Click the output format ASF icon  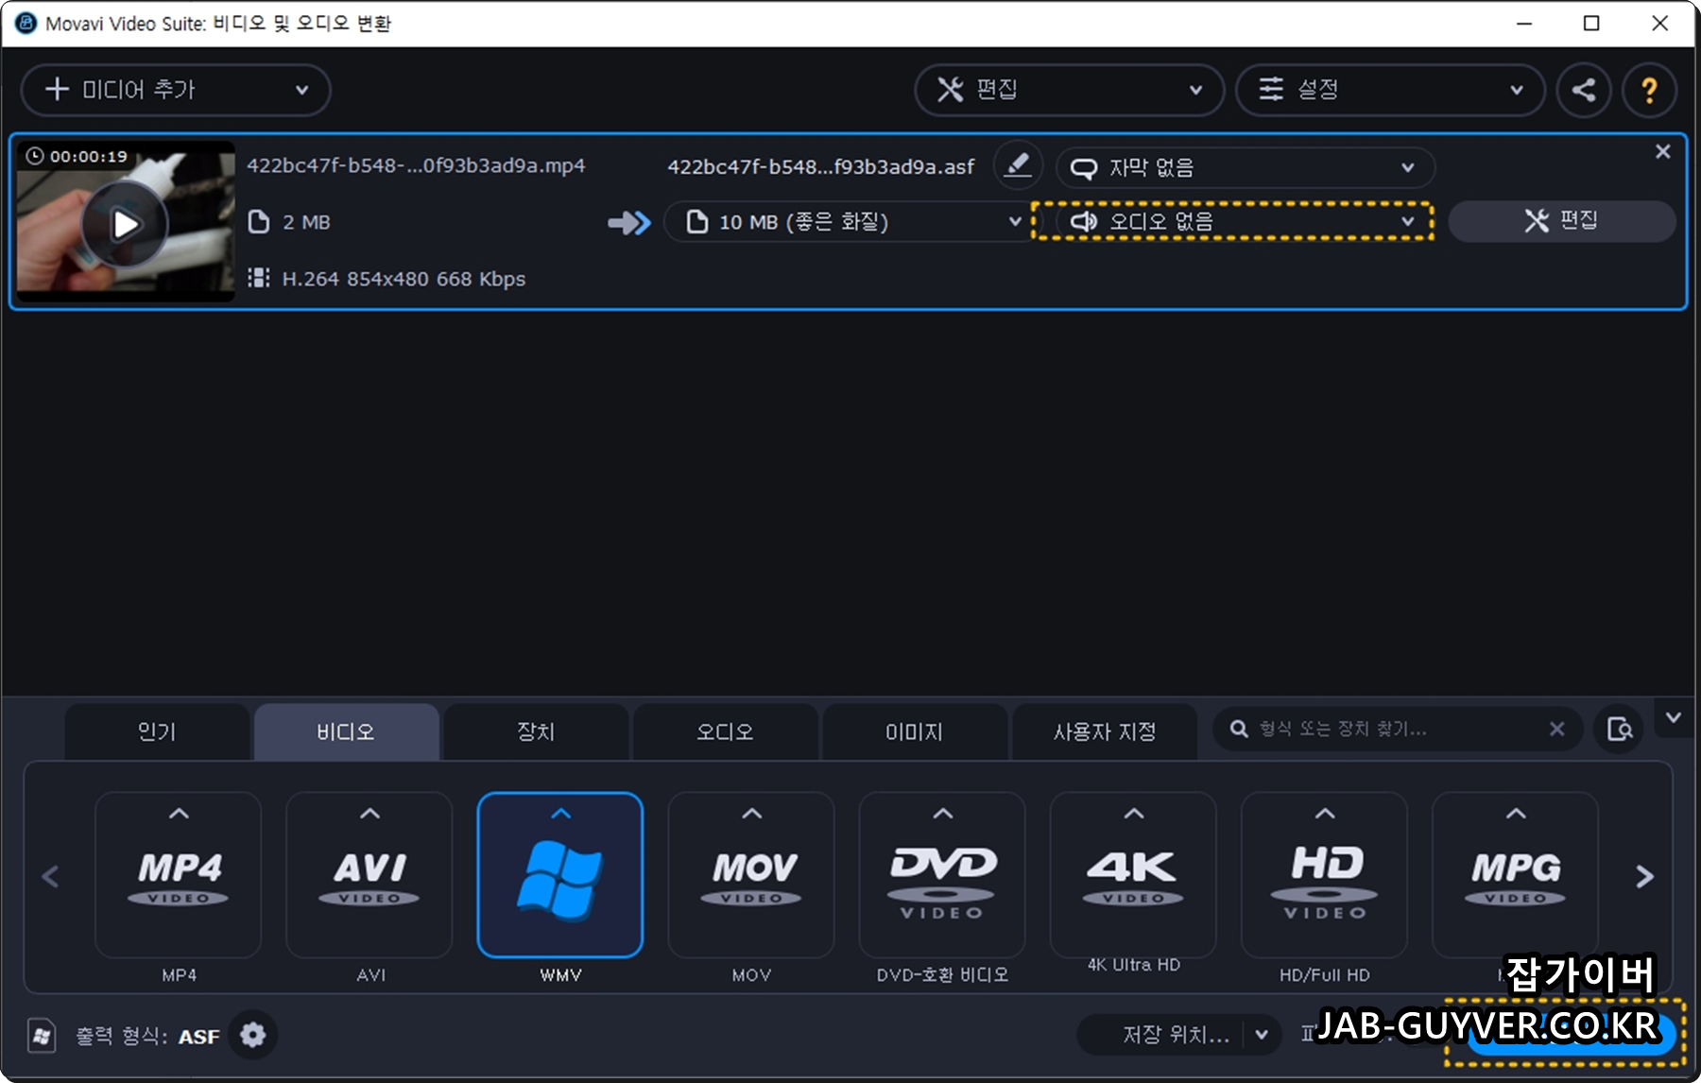click(x=42, y=1036)
